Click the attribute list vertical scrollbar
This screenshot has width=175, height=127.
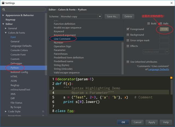(122, 58)
